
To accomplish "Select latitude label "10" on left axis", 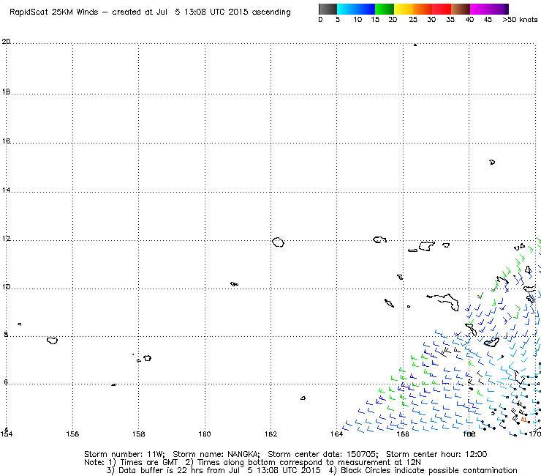I will tap(6, 287).
